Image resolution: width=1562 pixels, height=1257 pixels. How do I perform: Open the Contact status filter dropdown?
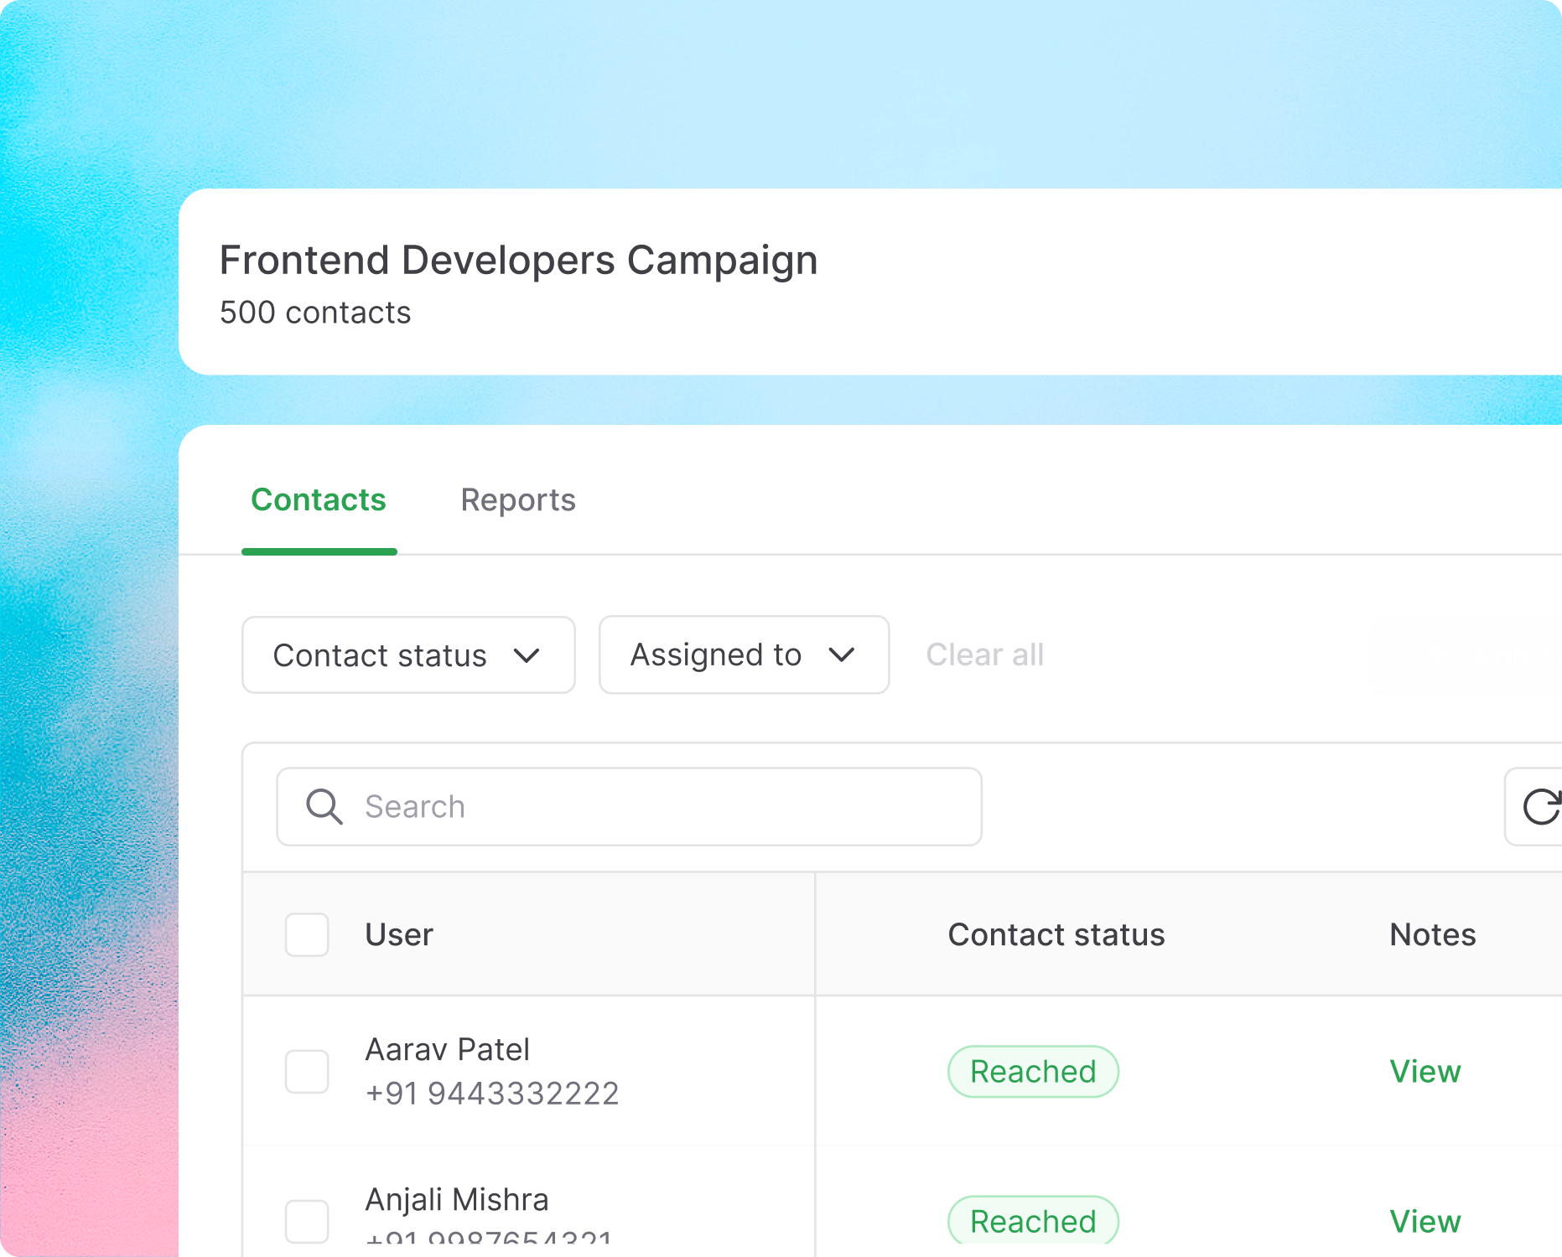(408, 655)
